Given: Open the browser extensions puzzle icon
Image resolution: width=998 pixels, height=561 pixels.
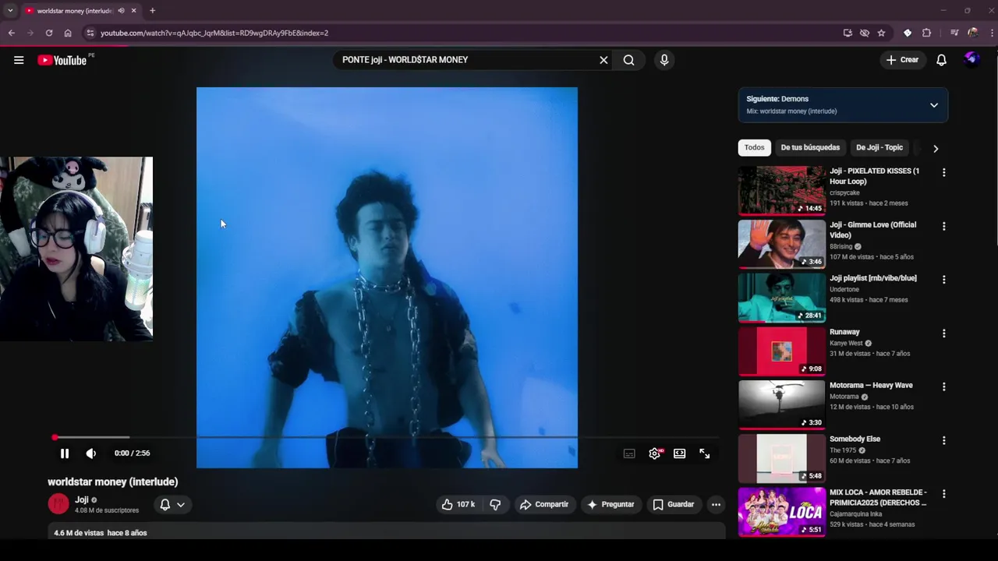Looking at the screenshot, I should click(926, 33).
